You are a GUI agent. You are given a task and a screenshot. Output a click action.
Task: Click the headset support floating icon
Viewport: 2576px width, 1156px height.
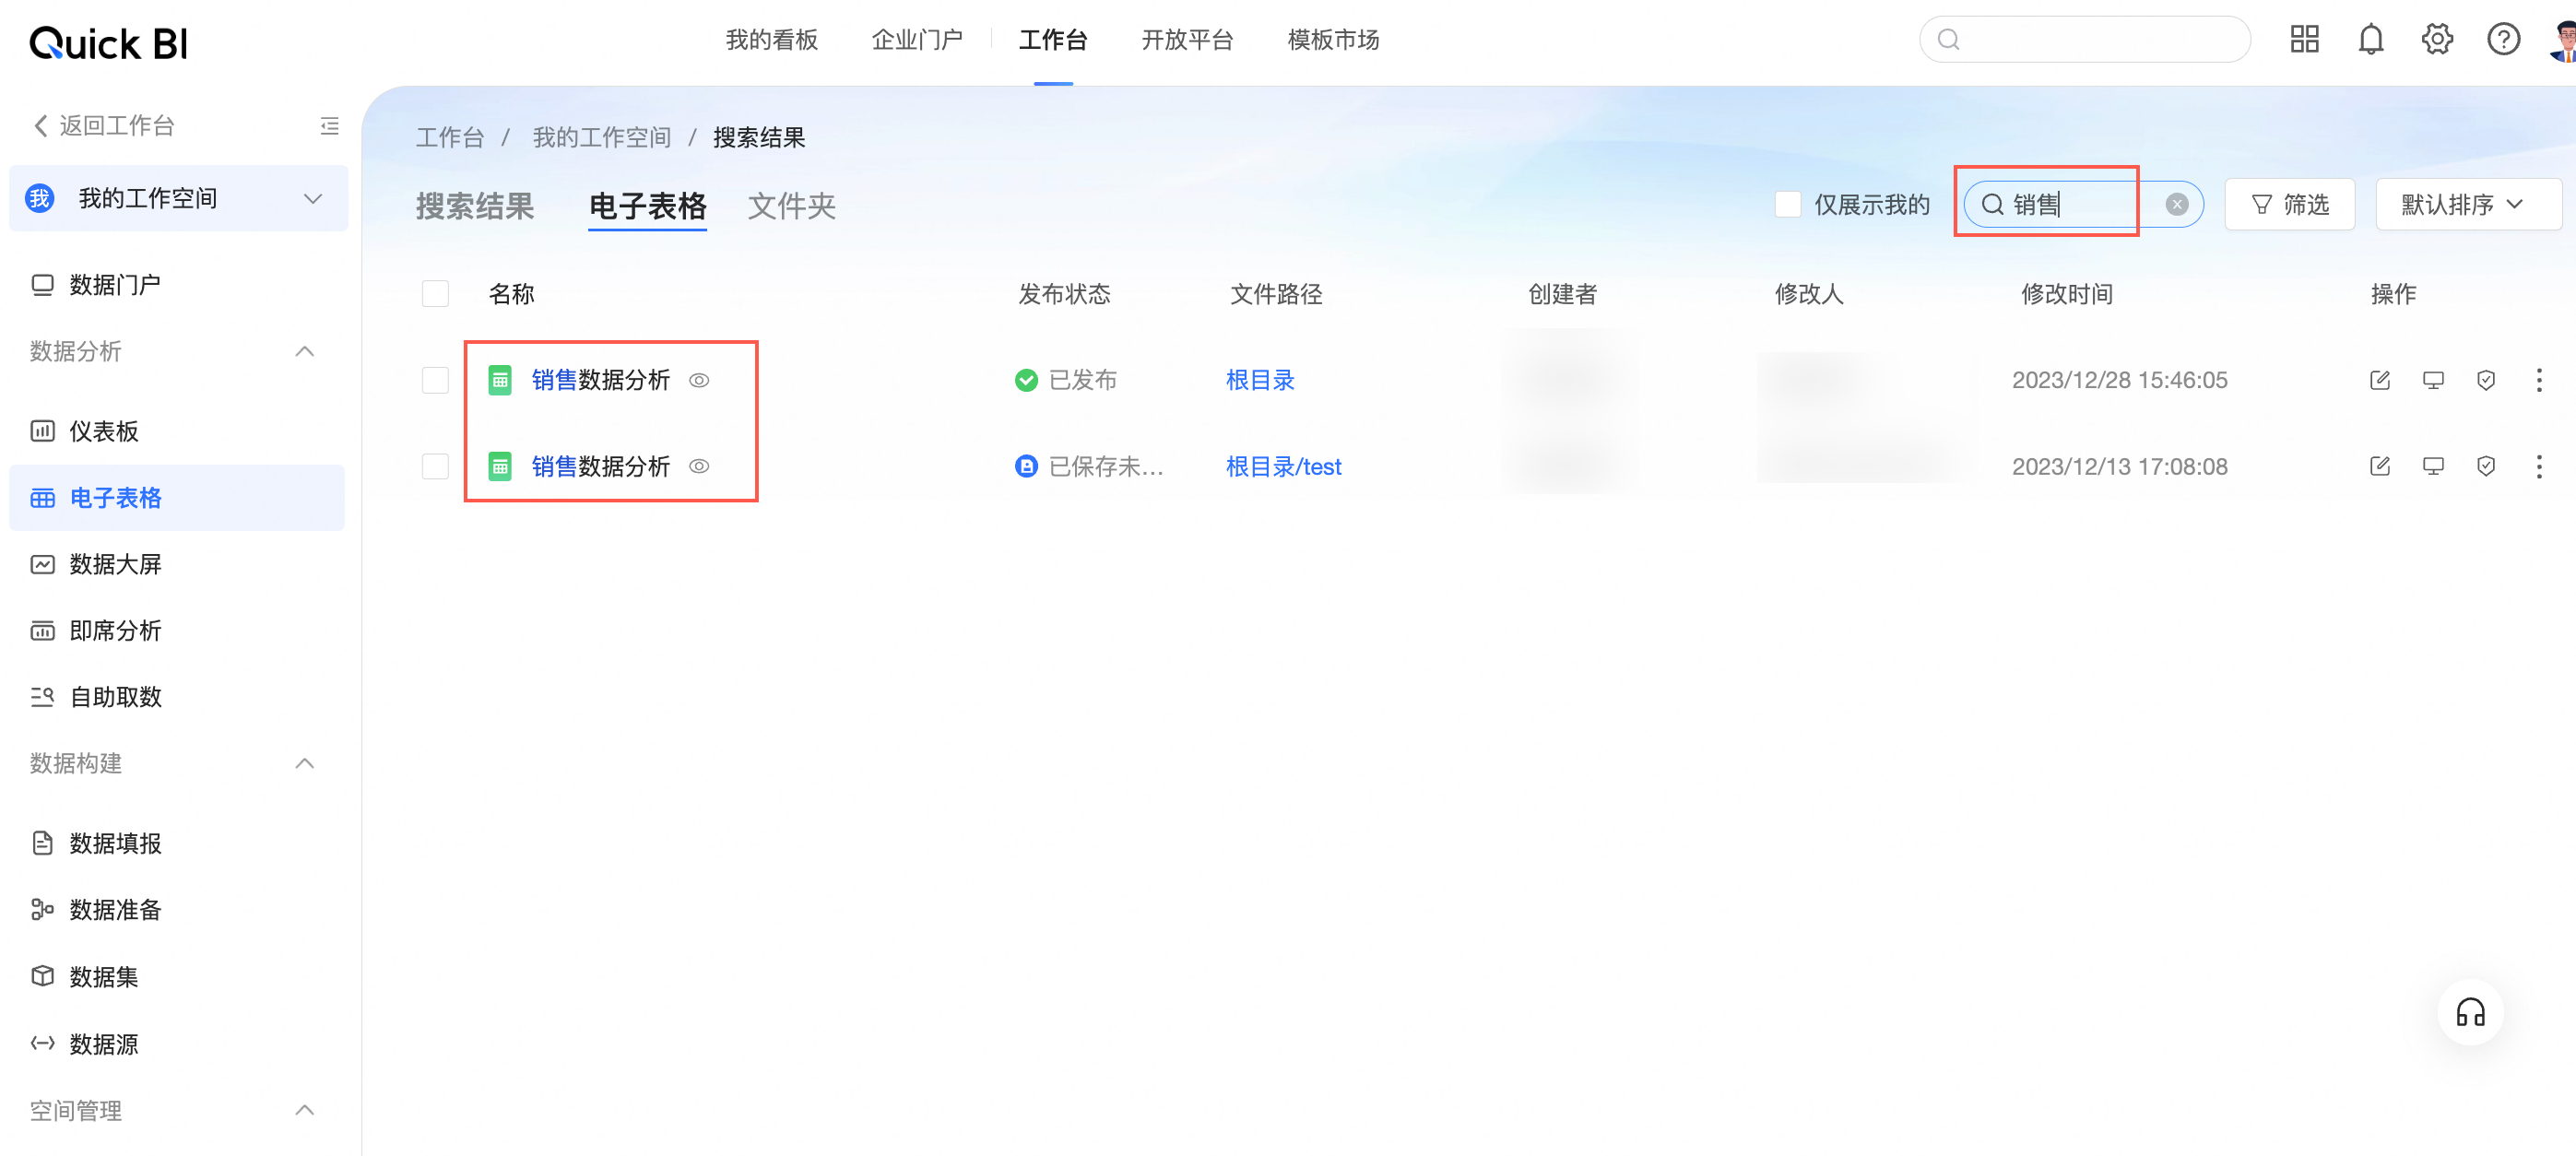click(2469, 1012)
